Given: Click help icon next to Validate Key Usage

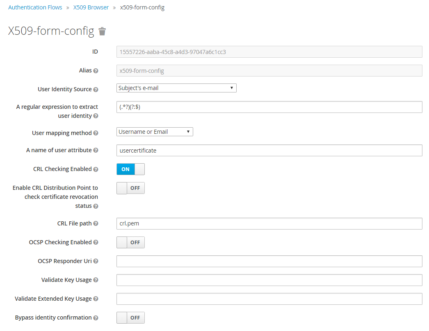Looking at the screenshot, I should [96, 280].
